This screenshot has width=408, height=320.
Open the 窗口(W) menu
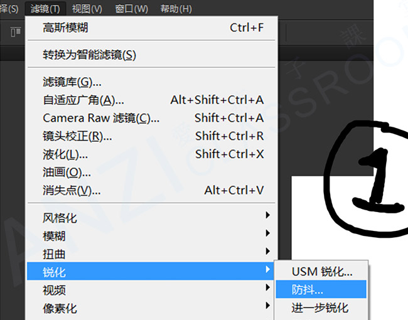coord(131,9)
